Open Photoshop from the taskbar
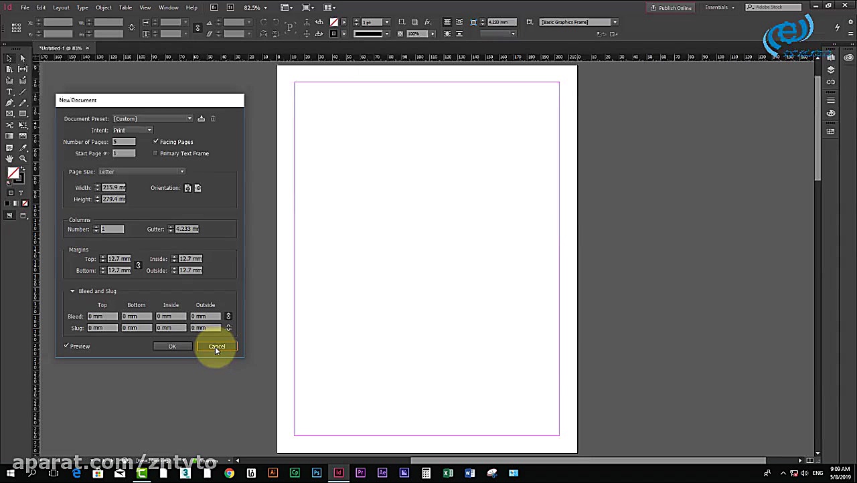 click(x=317, y=474)
